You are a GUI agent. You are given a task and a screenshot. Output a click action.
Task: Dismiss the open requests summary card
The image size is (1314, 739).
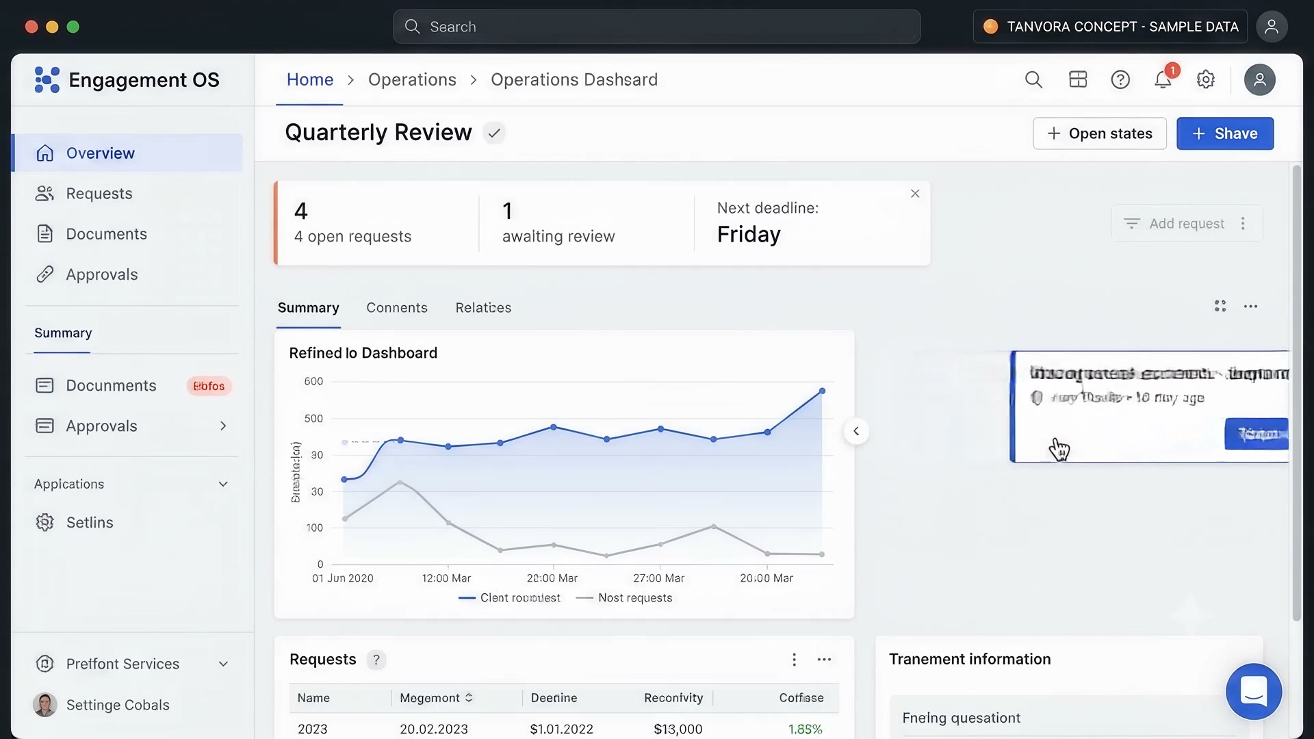pyautogui.click(x=915, y=194)
